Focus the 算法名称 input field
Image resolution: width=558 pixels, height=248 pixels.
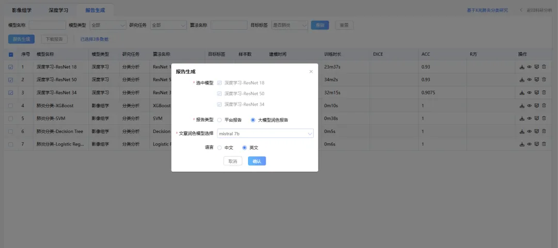click(x=229, y=25)
